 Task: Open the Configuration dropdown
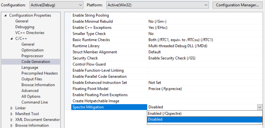coord(57,5)
